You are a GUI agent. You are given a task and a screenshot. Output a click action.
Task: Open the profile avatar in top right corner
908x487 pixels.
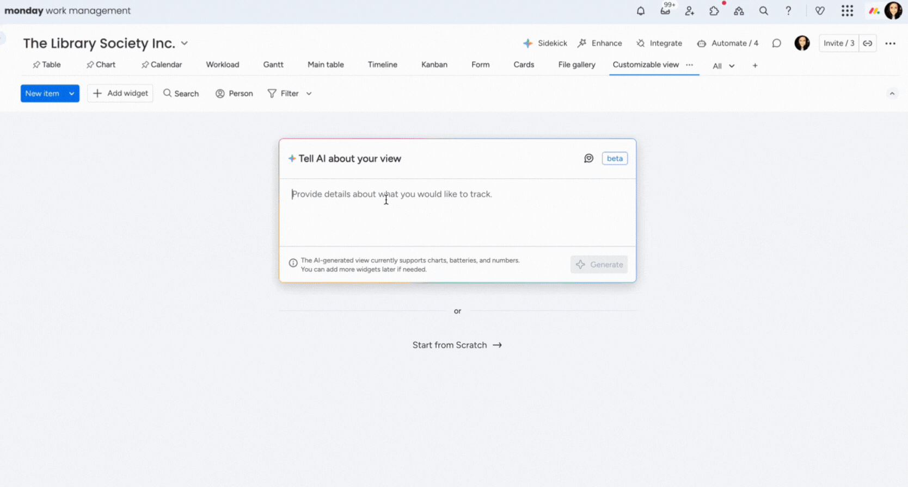(x=893, y=10)
